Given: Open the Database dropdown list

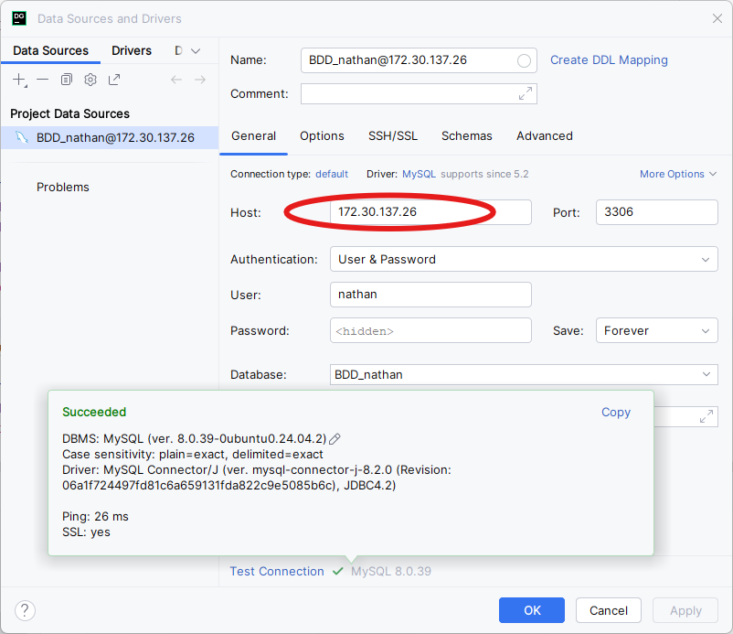Looking at the screenshot, I should [x=523, y=375].
